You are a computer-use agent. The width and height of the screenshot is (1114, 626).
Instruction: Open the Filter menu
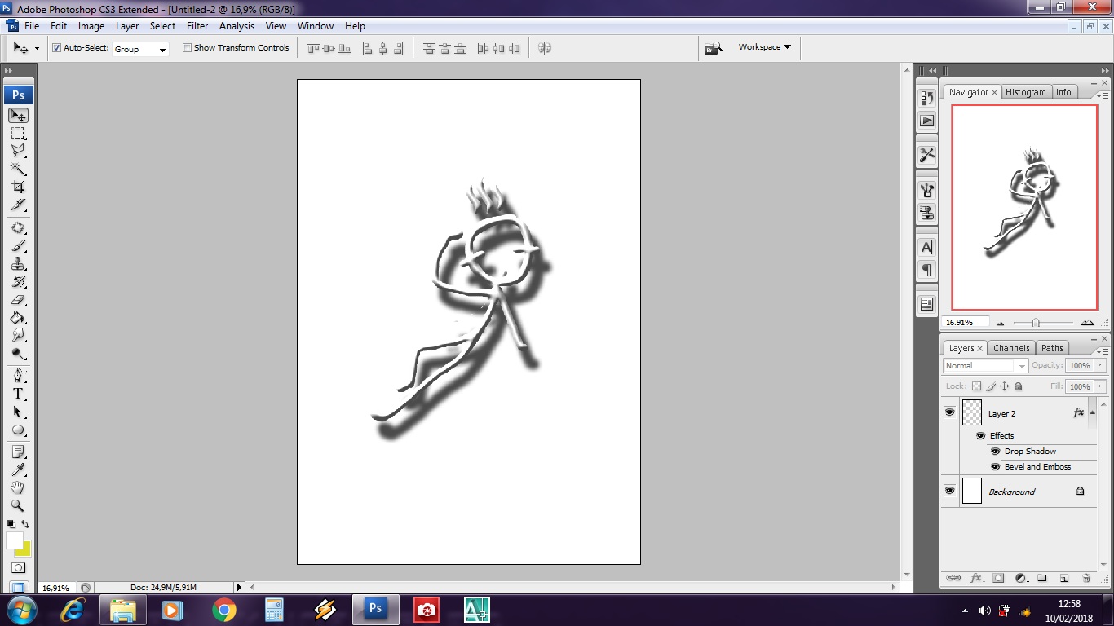(x=197, y=26)
